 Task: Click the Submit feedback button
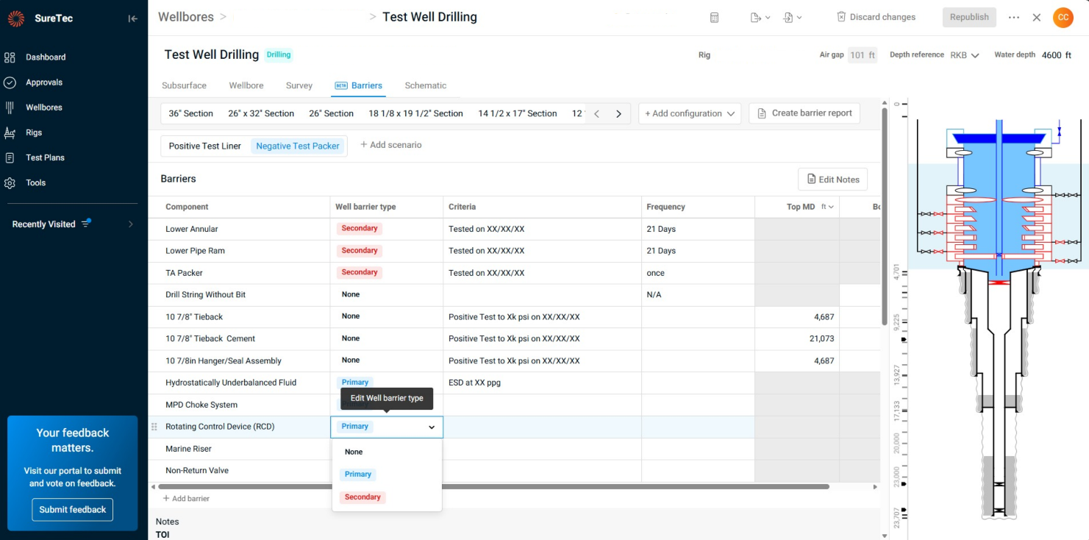tap(72, 509)
